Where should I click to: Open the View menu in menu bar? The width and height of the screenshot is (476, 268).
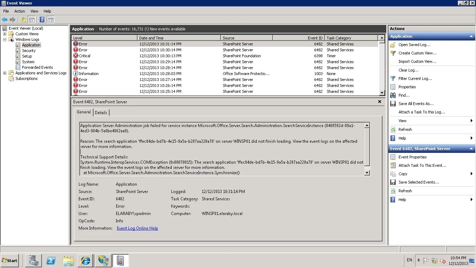point(34,11)
